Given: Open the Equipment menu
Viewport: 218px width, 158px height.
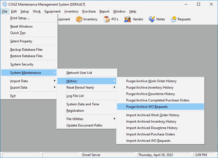Looking at the screenshot, I should pyautogui.click(x=52, y=11).
